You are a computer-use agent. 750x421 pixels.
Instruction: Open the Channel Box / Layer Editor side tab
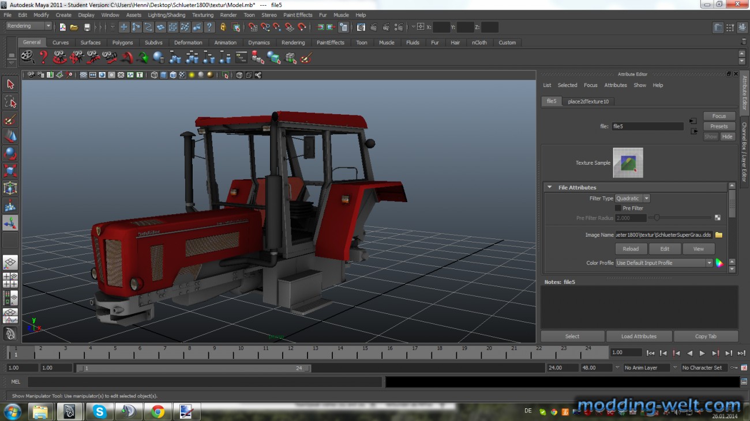click(x=744, y=152)
